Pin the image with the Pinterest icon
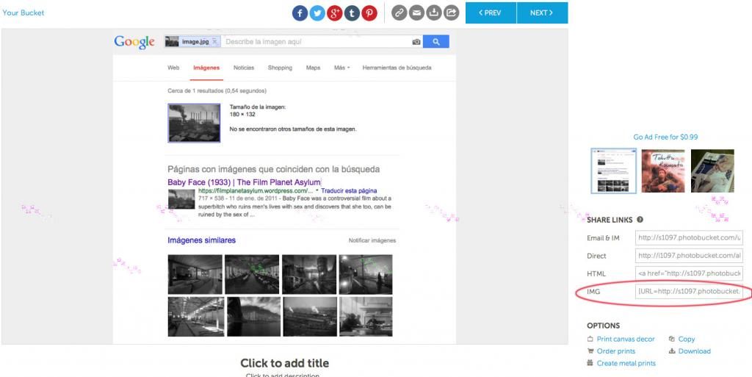 (369, 12)
